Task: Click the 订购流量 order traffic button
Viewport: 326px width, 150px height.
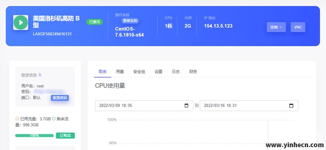Action: 65,136
